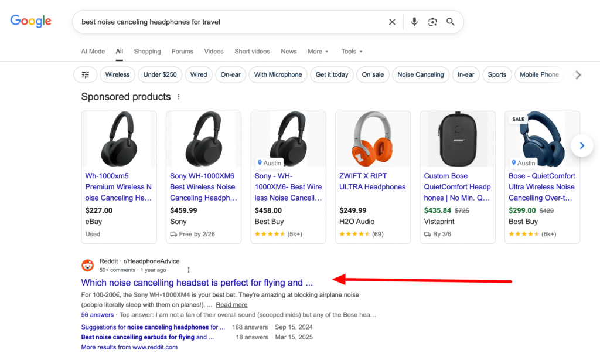The height and width of the screenshot is (360, 600).
Task: Expand the More search categories dropdown
Action: click(318, 52)
